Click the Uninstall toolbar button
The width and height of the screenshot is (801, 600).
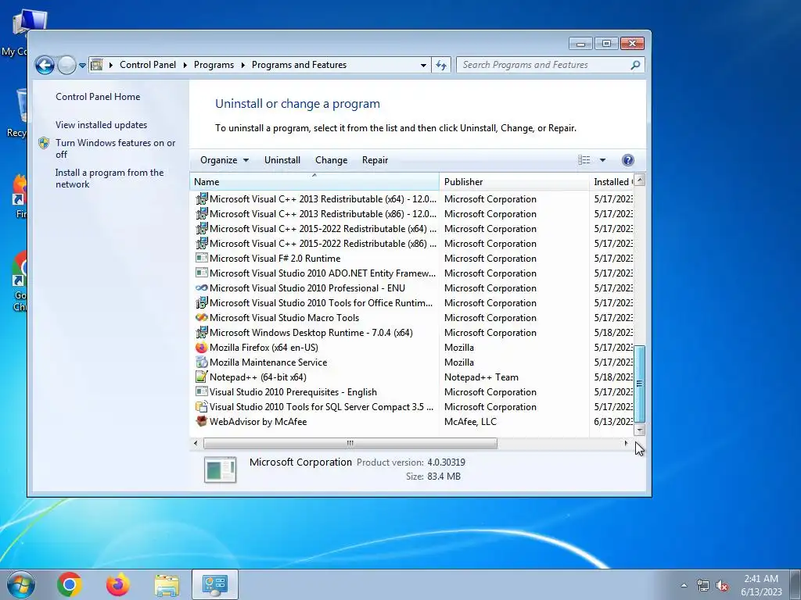(x=282, y=160)
